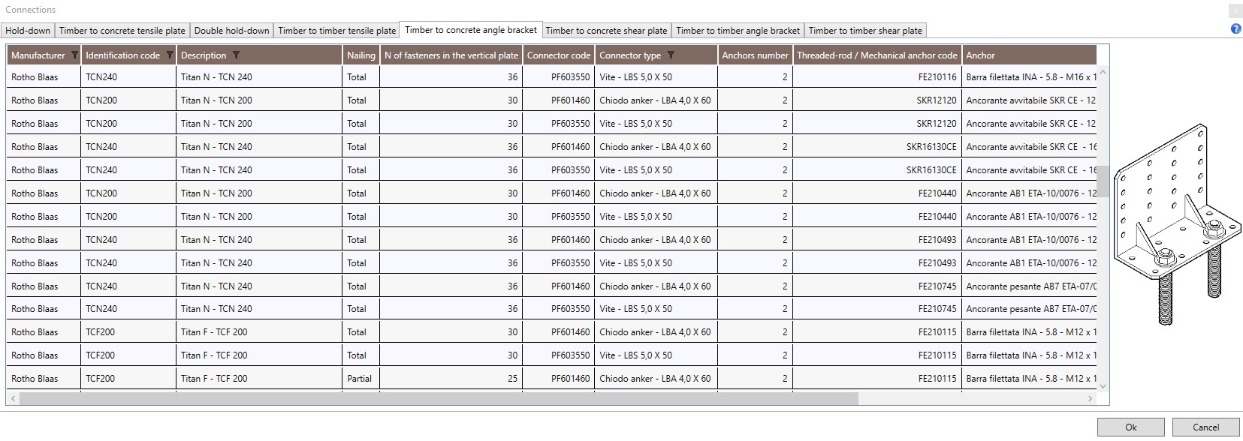Go to Timber to timber angle bracket tab

click(738, 31)
